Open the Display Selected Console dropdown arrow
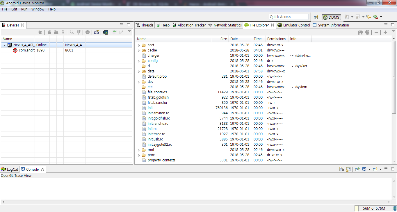Image resolution: width=397 pixels, height=212 pixels. (x=369, y=169)
